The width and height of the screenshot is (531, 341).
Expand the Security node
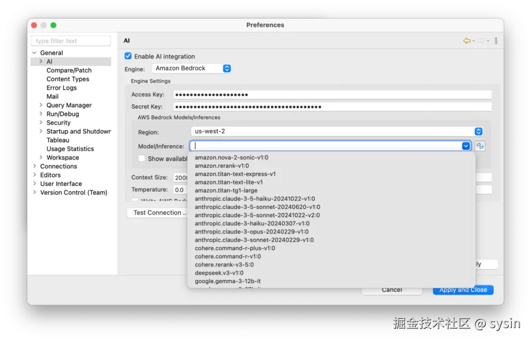click(41, 123)
